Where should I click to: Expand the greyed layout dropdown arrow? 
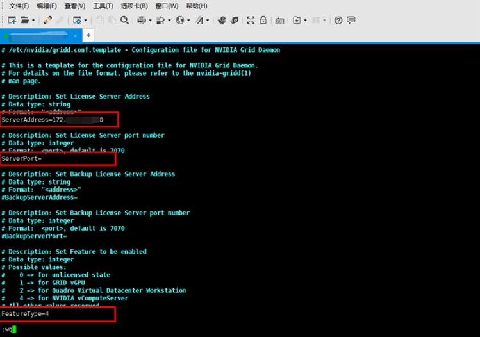pyautogui.click(x=324, y=21)
